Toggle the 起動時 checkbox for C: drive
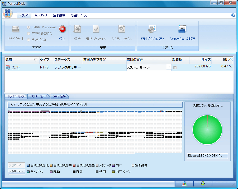This screenshot has height=189, width=238. 175,67
